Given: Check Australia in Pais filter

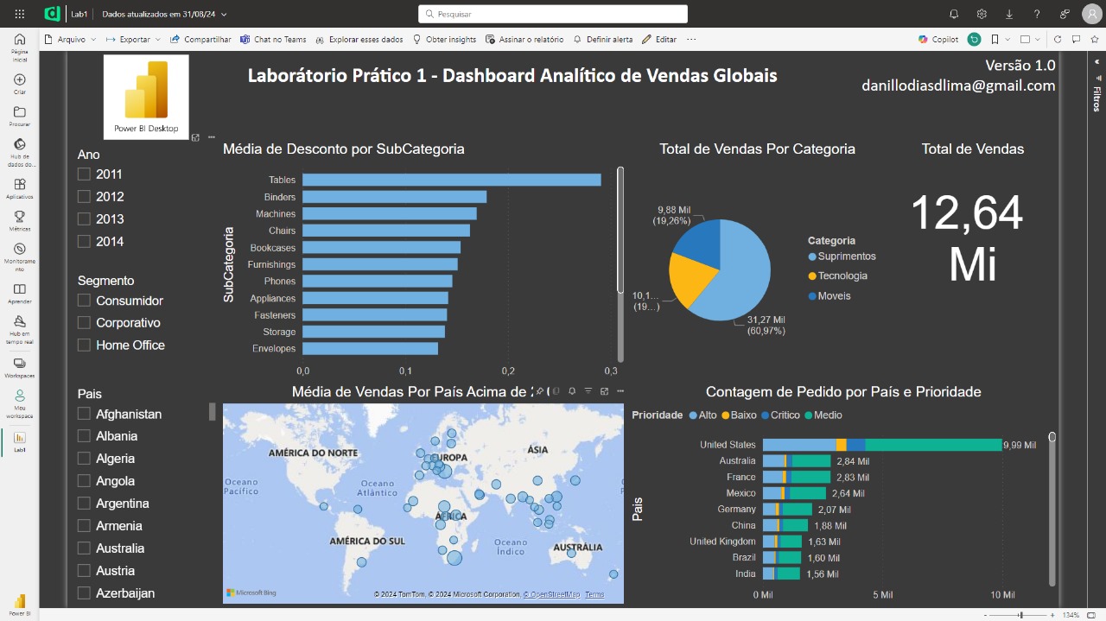Looking at the screenshot, I should [84, 548].
